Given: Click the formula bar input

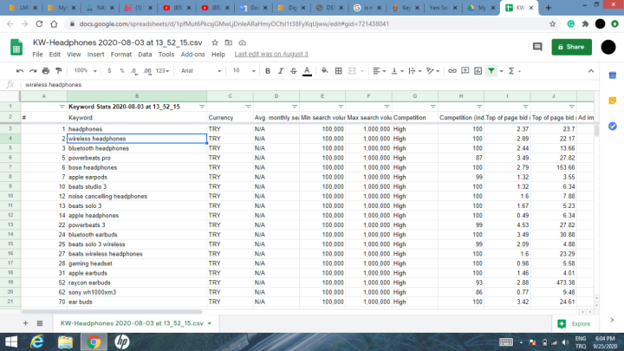Looking at the screenshot, I should coord(310,85).
